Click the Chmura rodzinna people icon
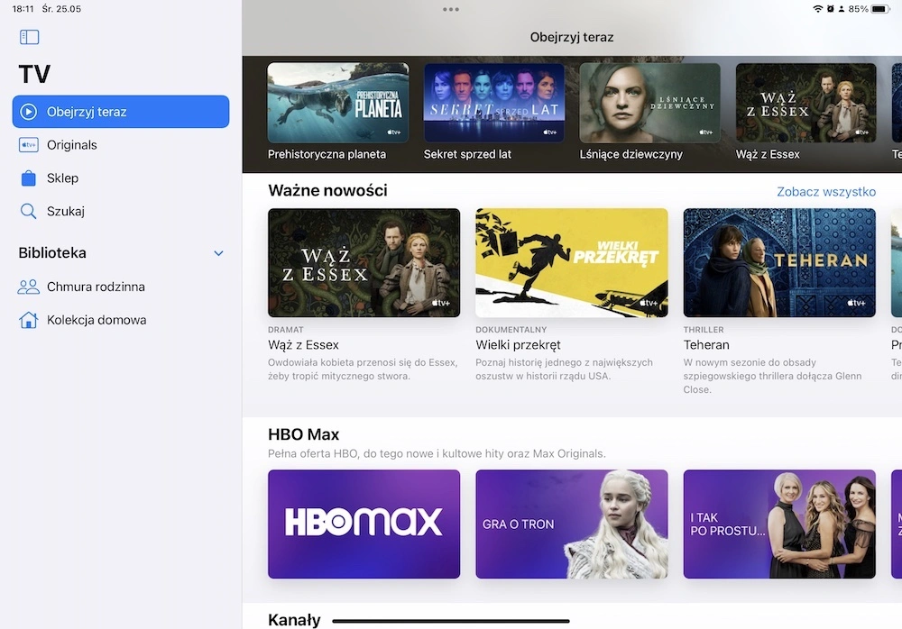This screenshot has width=902, height=629. [x=28, y=287]
